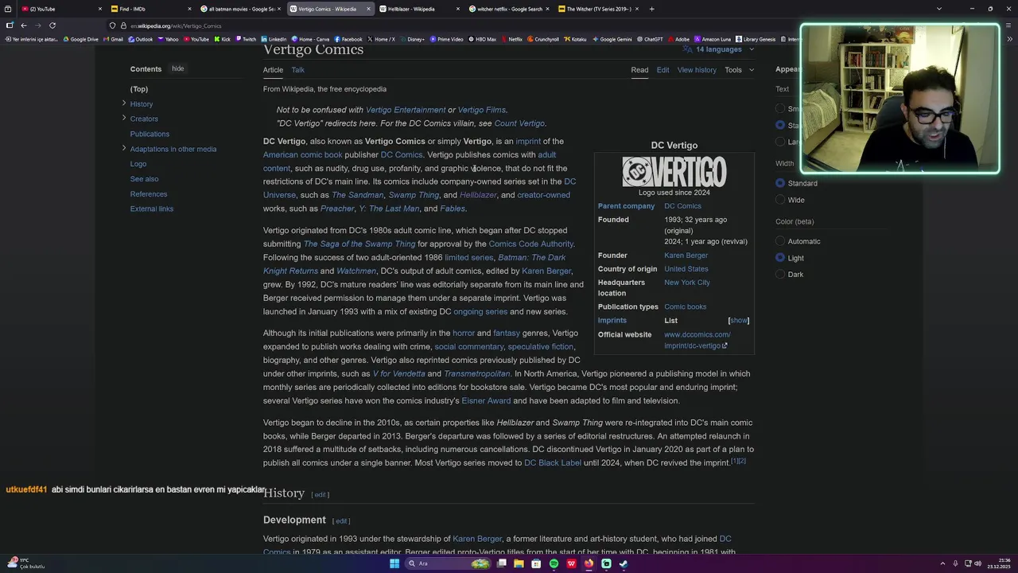Expand Adaptations in other media section

(124, 148)
